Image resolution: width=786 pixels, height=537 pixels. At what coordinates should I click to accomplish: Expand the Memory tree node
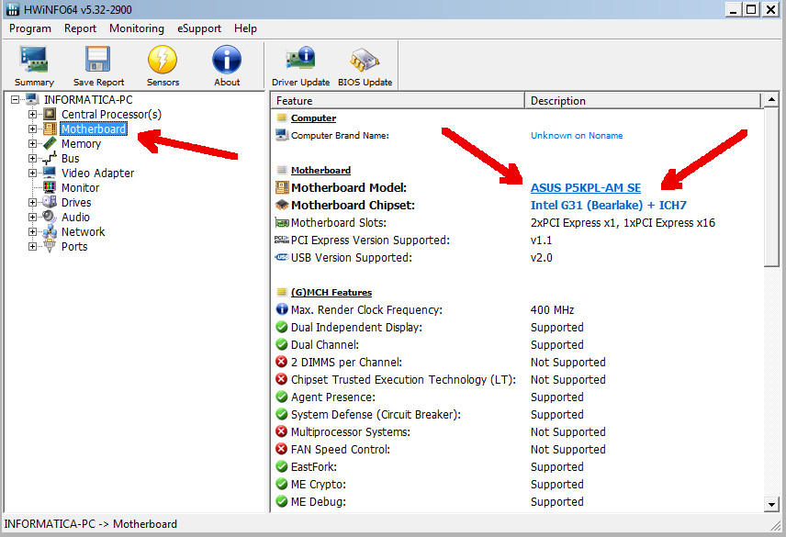click(32, 144)
